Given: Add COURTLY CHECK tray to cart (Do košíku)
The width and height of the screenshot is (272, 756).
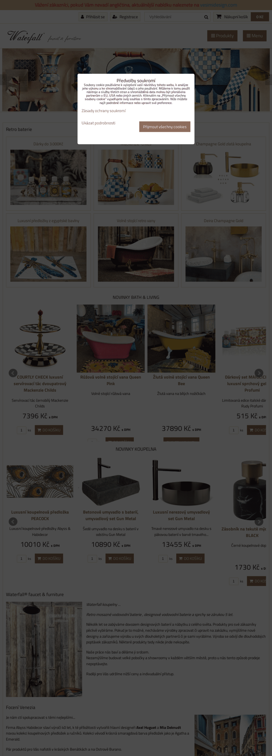Looking at the screenshot, I should click(x=49, y=430).
